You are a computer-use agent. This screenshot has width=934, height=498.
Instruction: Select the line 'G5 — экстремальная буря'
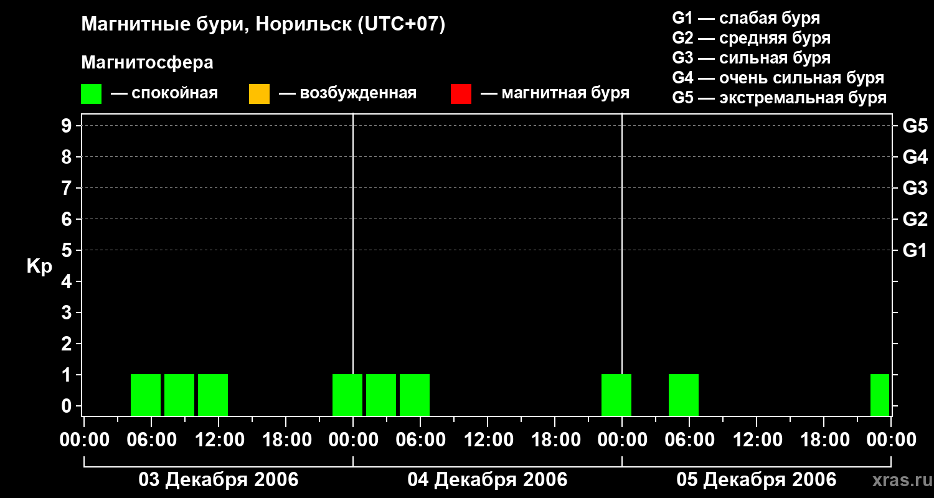click(x=780, y=98)
